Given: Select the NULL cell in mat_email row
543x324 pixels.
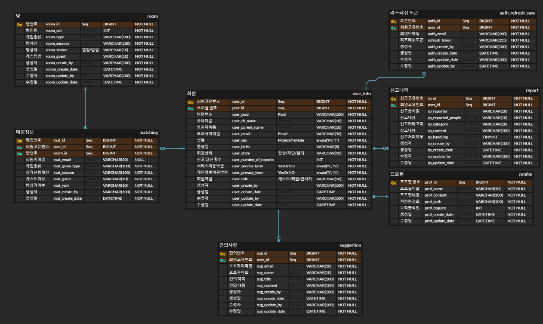Looking at the screenshot, I should [x=145, y=160].
